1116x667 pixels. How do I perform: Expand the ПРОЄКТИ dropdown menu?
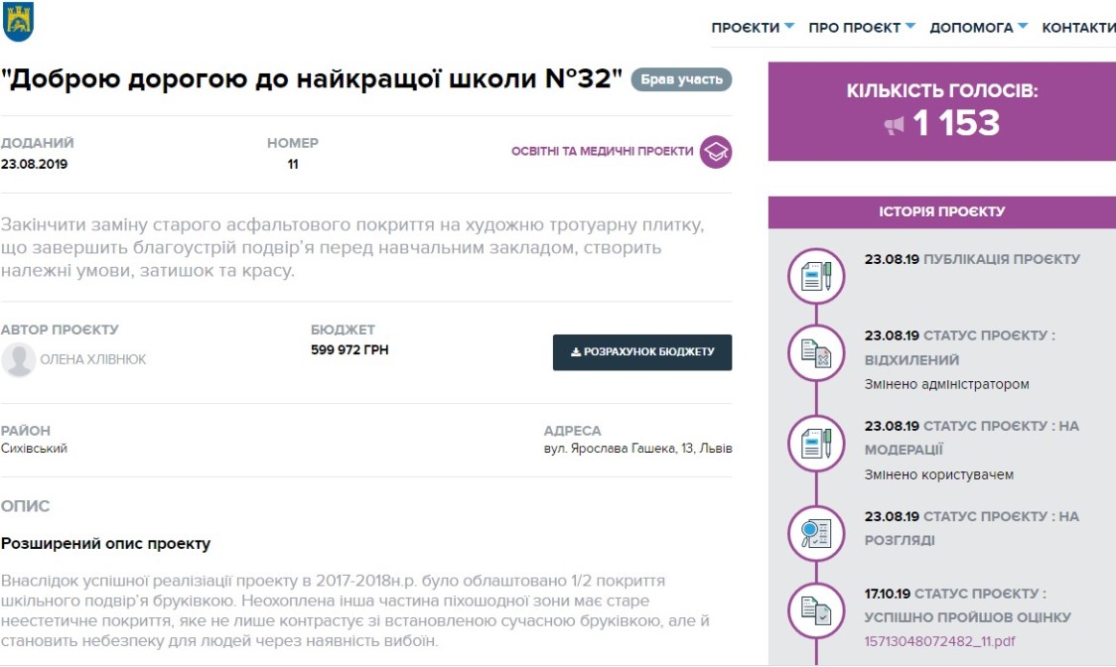753,28
